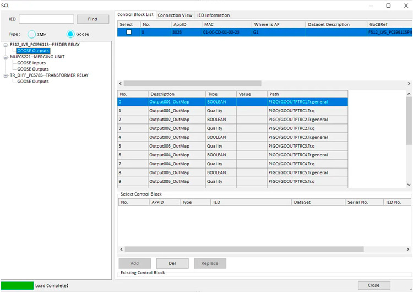
Task: Focus the IED search input field
Action: tap(46, 19)
